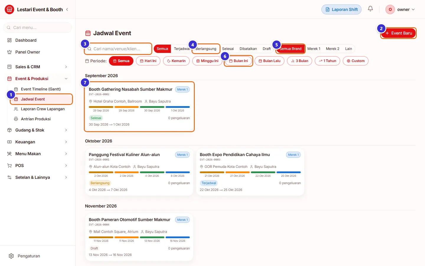
Task: Expand the Keuangan menu
Action: tap(38, 142)
